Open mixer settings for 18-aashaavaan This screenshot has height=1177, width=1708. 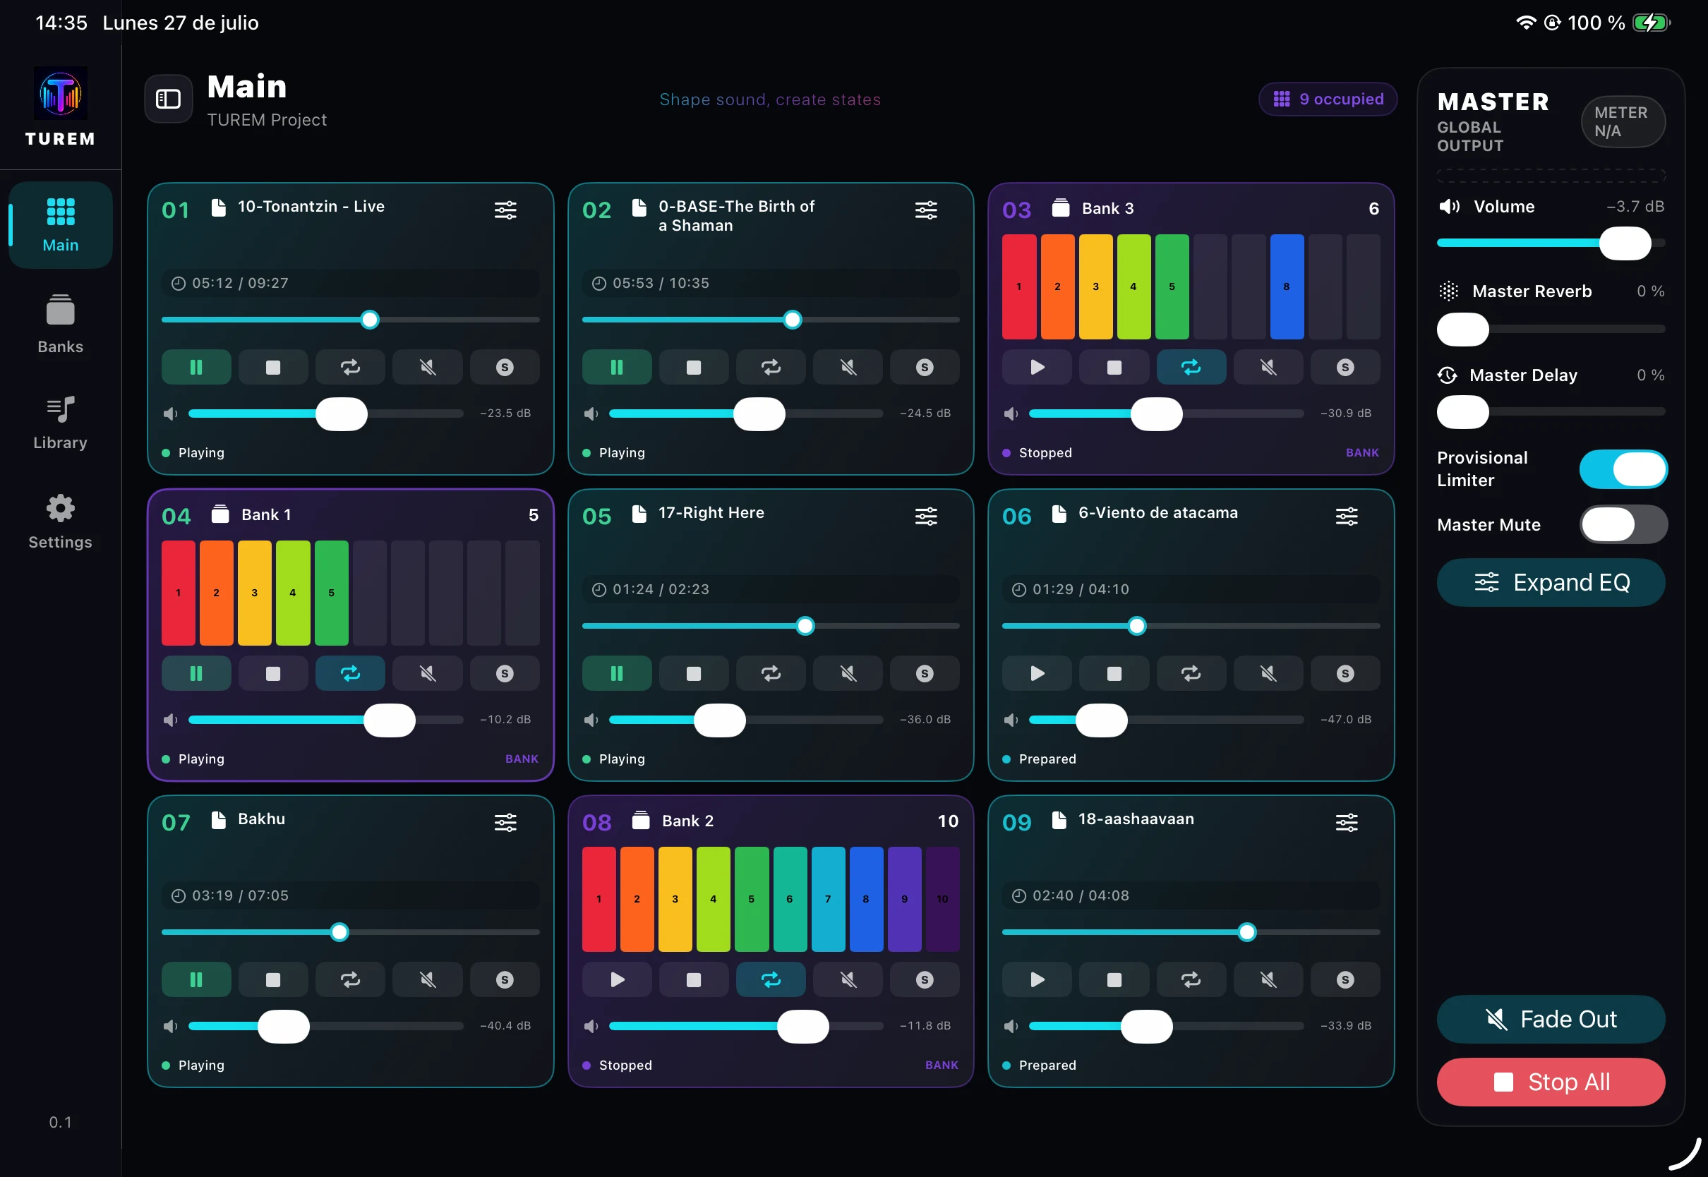[x=1346, y=822]
